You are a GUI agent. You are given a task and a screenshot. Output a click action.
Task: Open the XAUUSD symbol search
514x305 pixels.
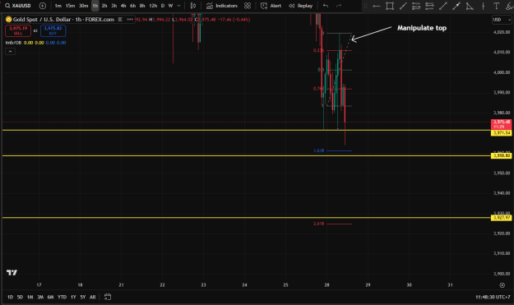pos(18,6)
